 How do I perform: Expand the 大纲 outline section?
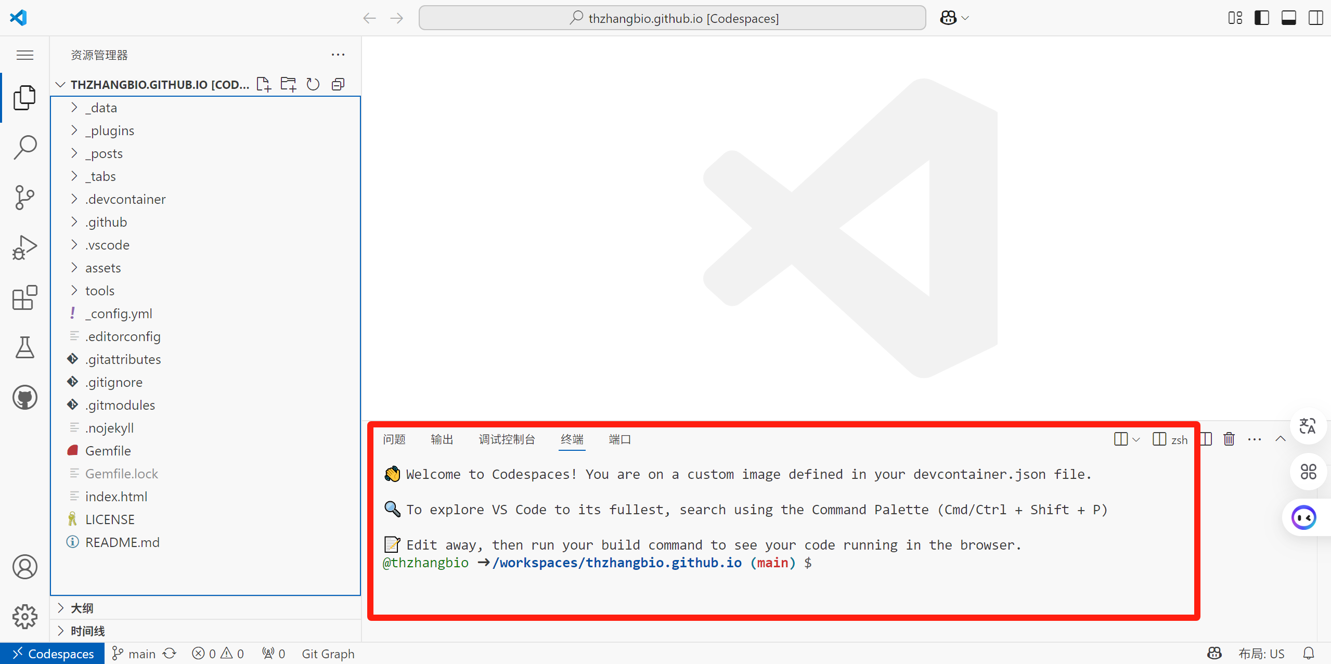point(82,608)
